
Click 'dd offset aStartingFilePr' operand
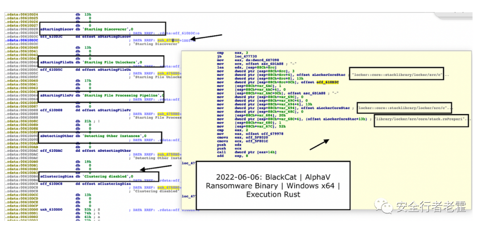[x=103, y=110]
